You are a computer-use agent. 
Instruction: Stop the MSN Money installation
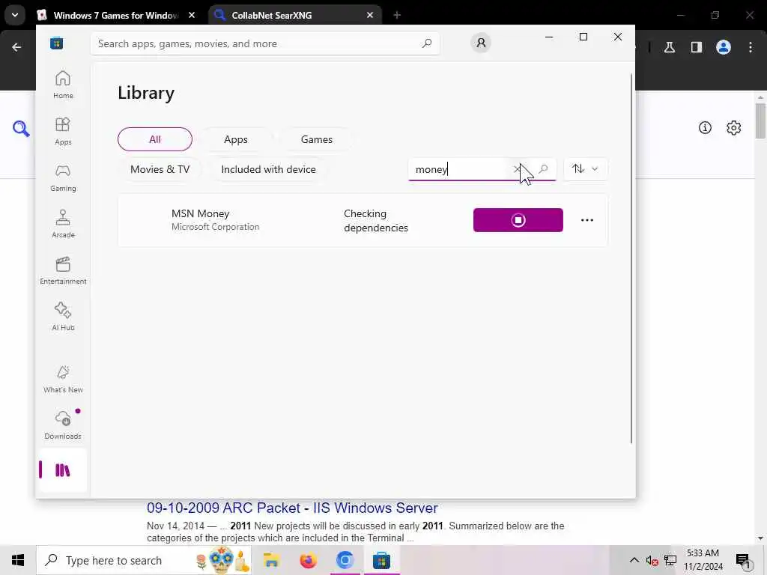tap(518, 220)
